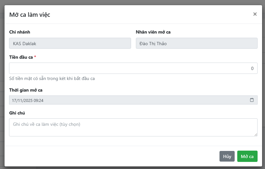Click the Ghi chú label
The height and width of the screenshot is (169, 265).
click(x=17, y=113)
